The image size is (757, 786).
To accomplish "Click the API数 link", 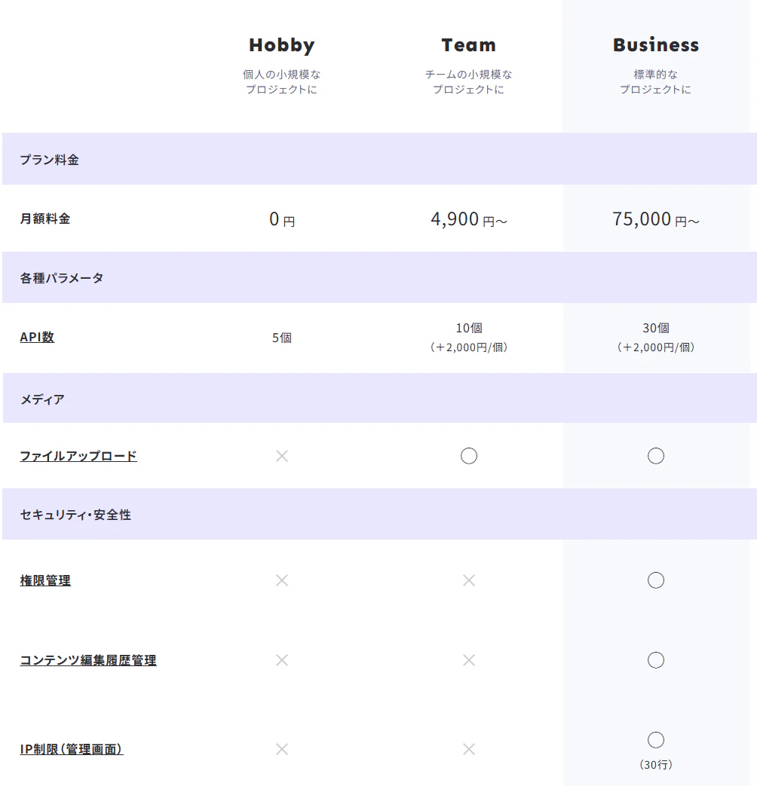I will point(37,338).
